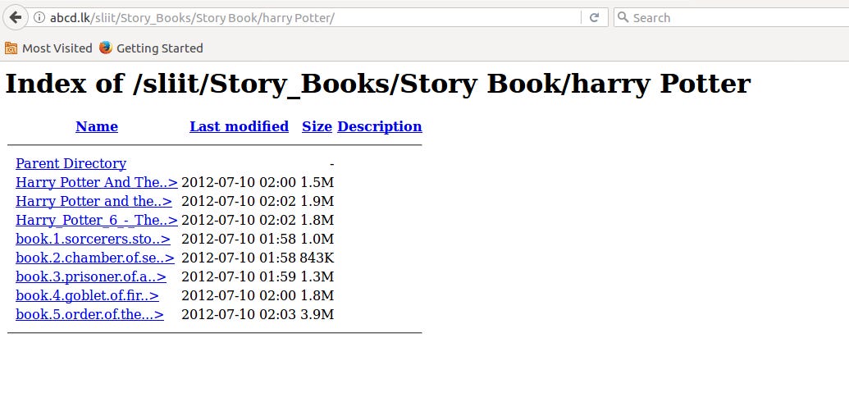Open site information icon in address bar
This screenshot has height=411, width=849.
(39, 18)
